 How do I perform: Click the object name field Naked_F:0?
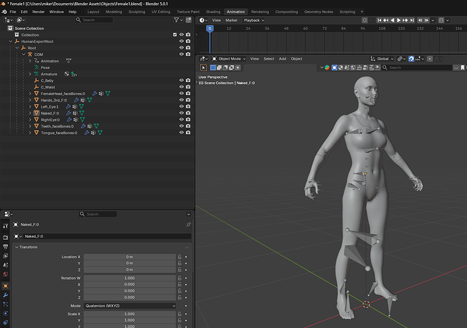point(107,237)
